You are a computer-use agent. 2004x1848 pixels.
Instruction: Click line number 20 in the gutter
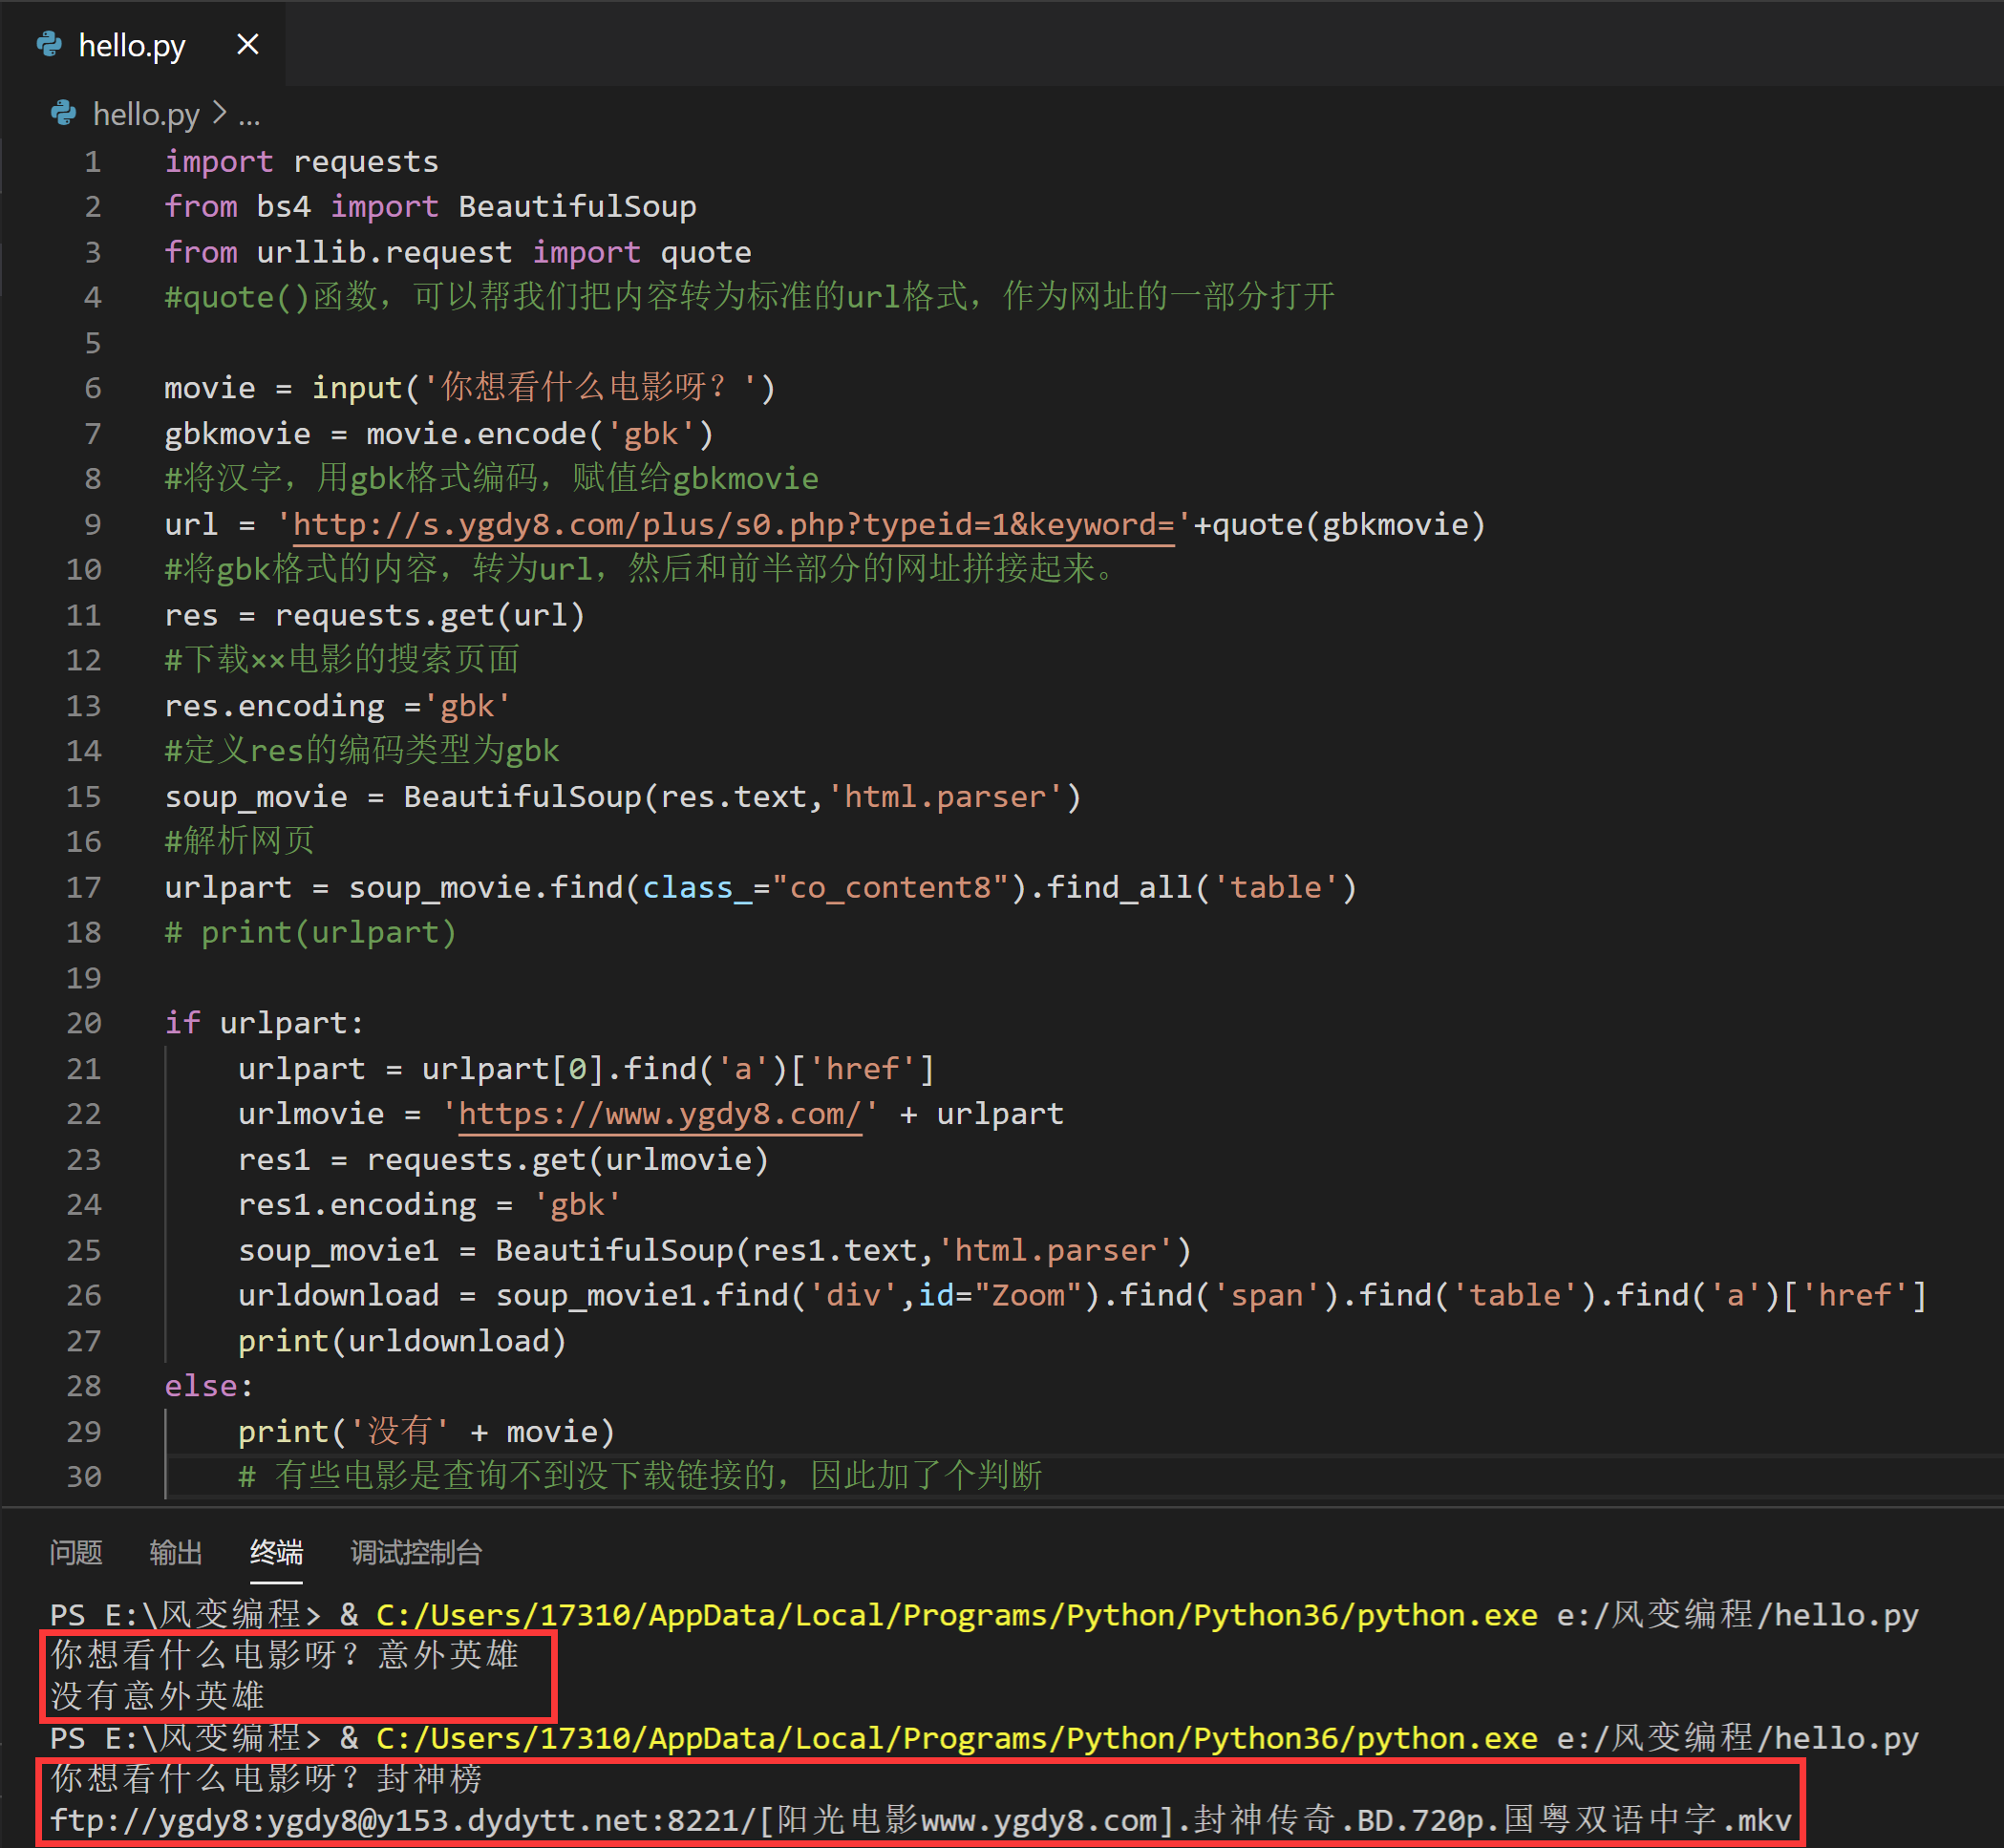click(84, 1023)
